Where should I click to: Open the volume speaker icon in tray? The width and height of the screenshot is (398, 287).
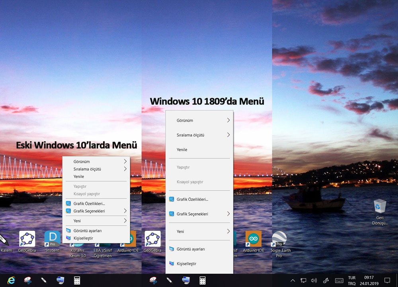(314, 280)
